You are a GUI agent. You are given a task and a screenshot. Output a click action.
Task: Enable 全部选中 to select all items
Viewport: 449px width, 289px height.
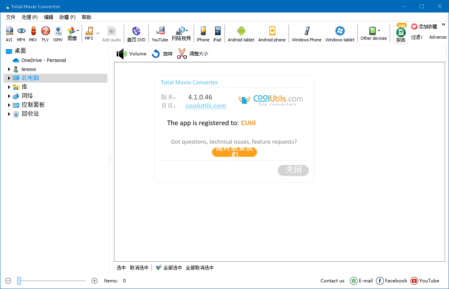click(x=173, y=267)
